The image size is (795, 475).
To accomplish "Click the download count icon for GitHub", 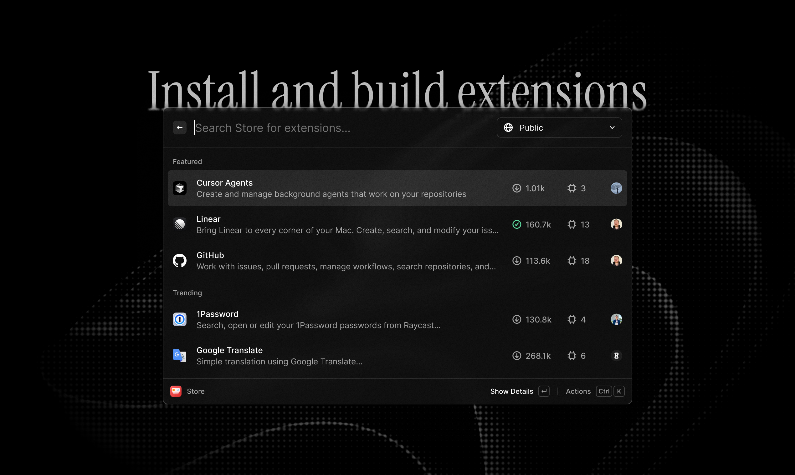I will click(517, 261).
